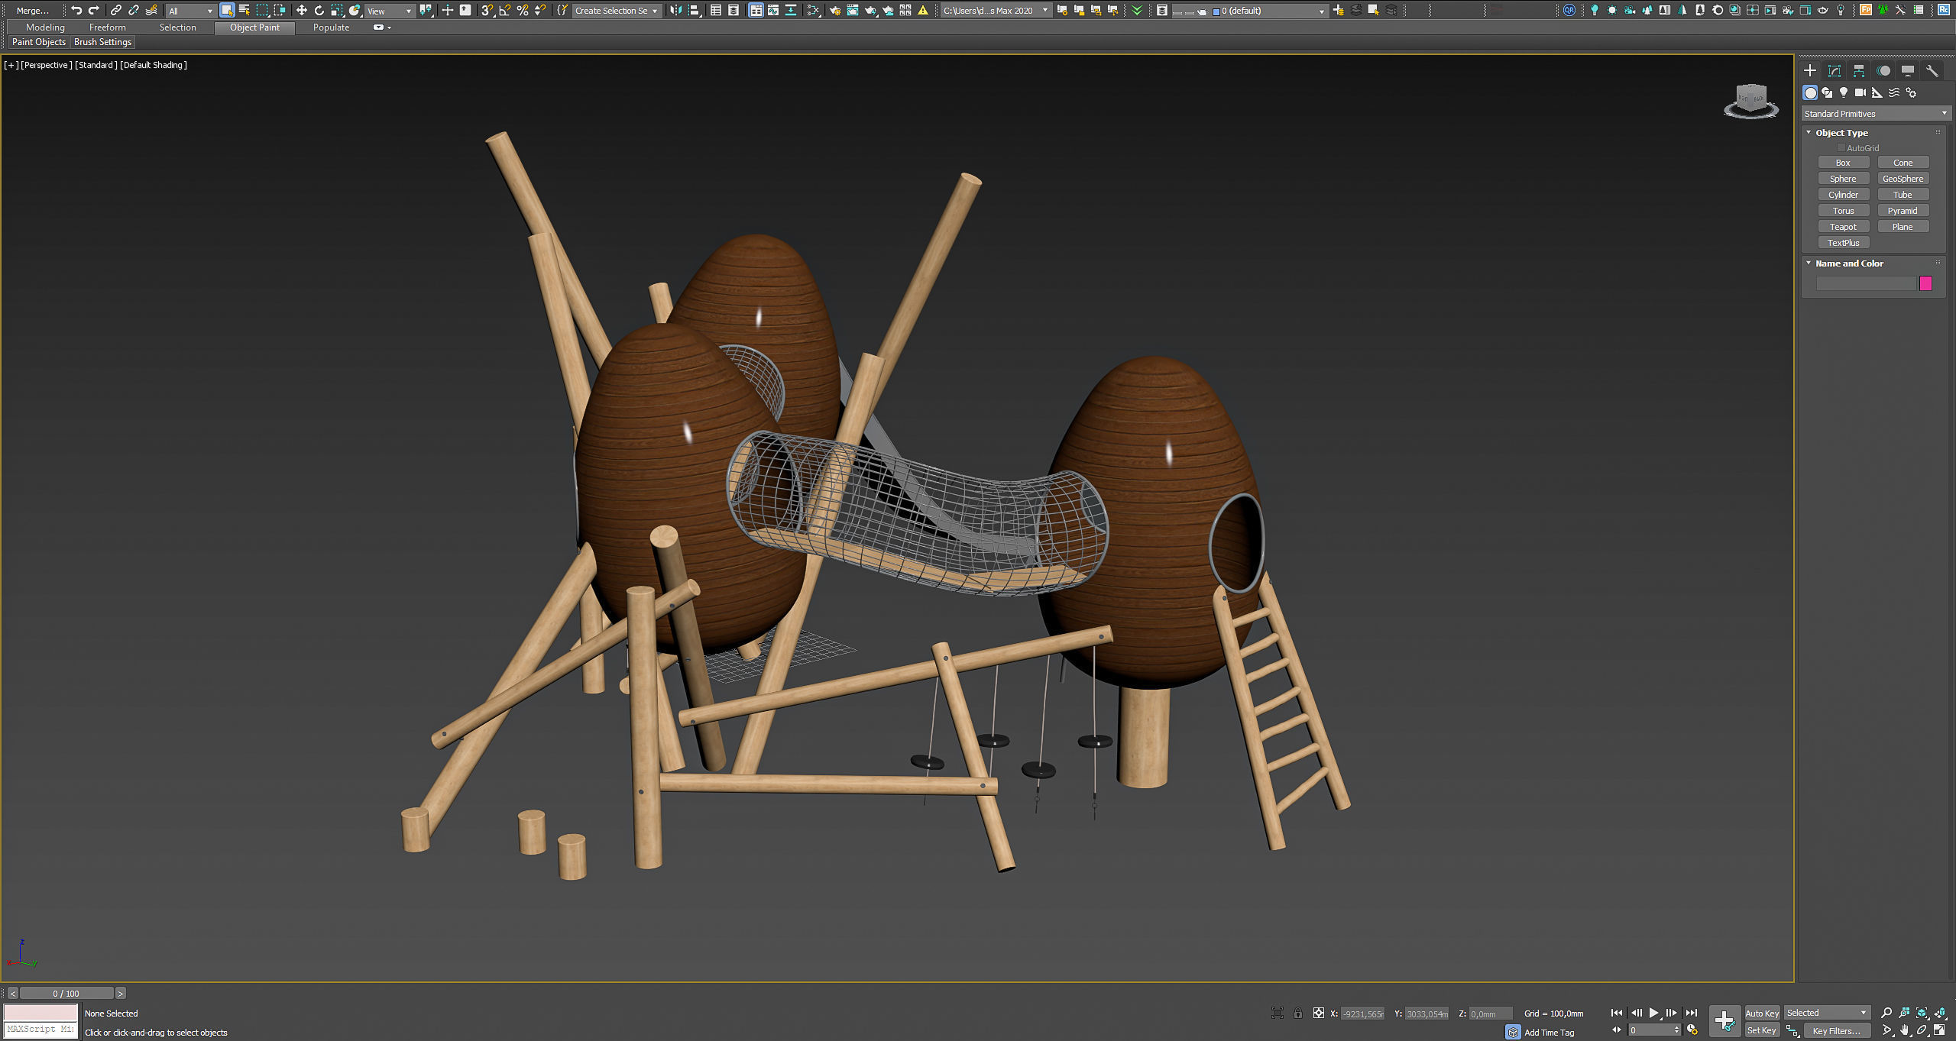Toggle Spinner Snap
This screenshot has height=1041, width=1956.
[540, 10]
